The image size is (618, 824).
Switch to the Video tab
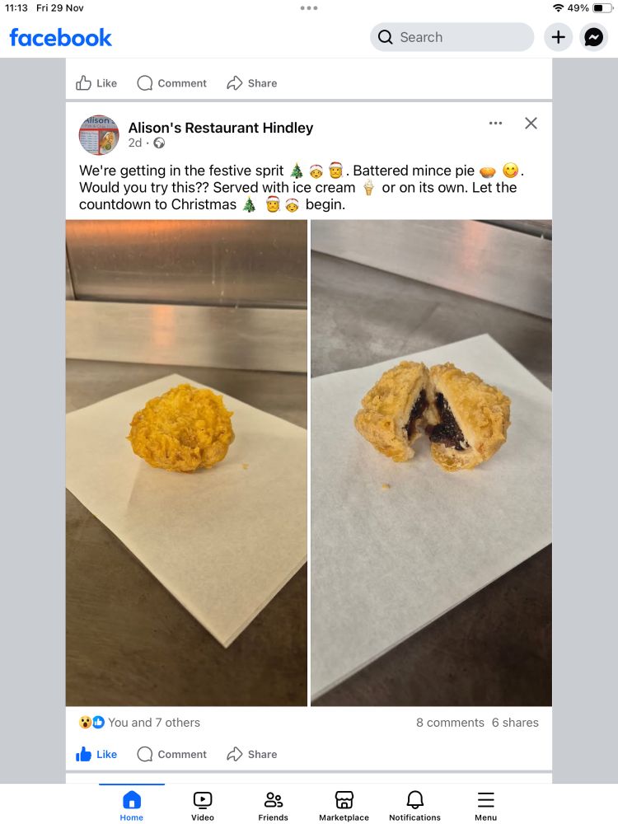(203, 806)
